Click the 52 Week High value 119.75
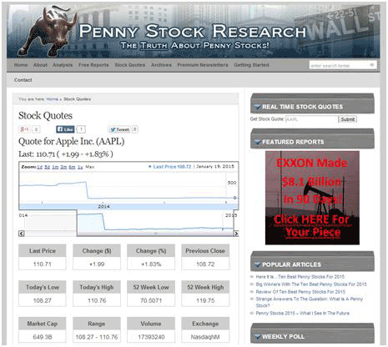388x347 pixels. (205, 300)
